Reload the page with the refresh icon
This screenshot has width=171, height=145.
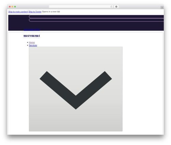(111, 7)
